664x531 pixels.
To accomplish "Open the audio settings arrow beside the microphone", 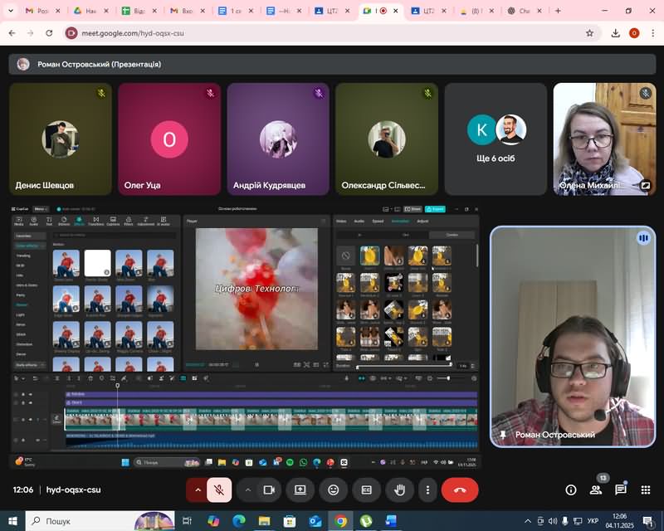I will 198,490.
